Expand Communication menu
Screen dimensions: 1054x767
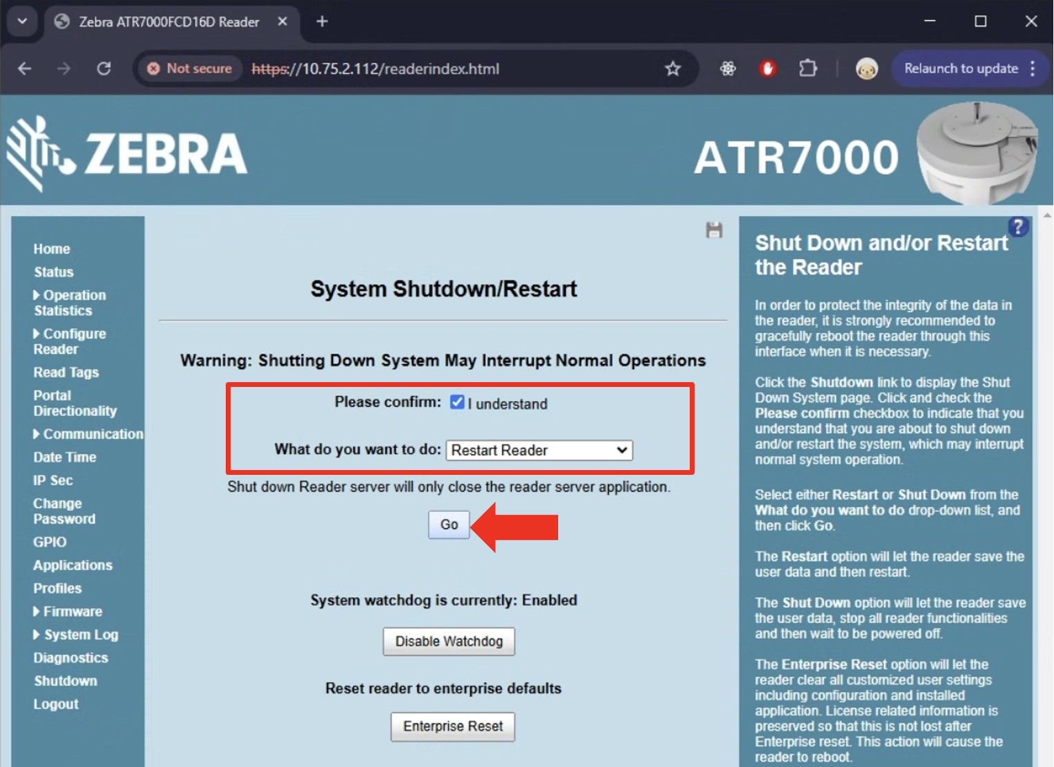(88, 434)
